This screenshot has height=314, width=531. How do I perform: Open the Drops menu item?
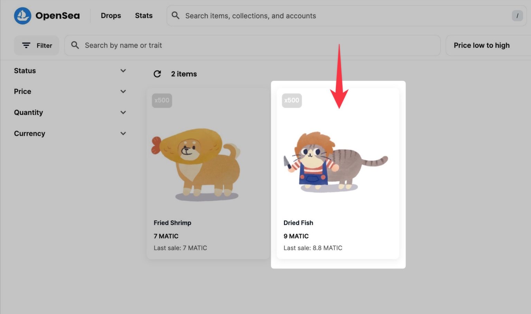[x=111, y=16]
